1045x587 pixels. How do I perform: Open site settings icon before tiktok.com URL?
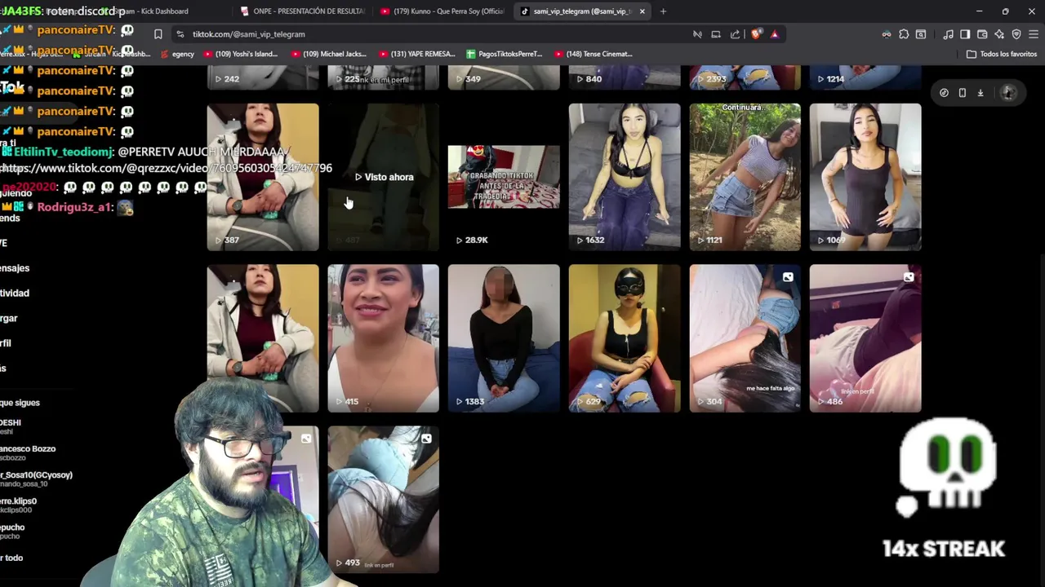(180, 34)
